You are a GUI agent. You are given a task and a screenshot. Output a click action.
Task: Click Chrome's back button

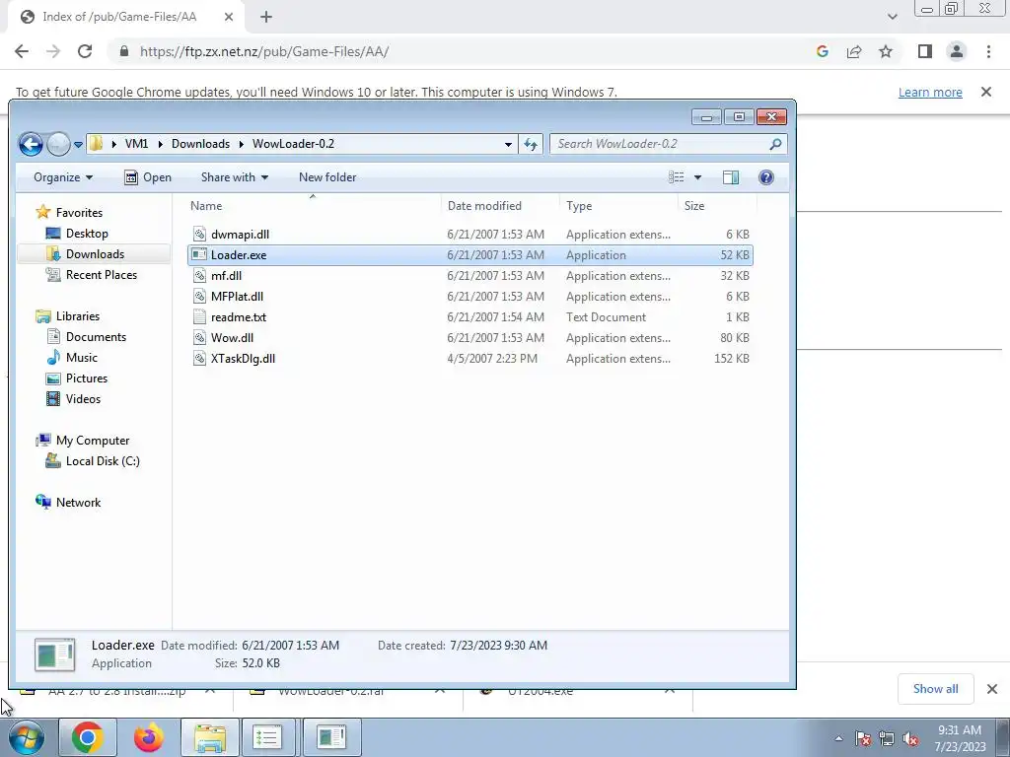tap(22, 51)
